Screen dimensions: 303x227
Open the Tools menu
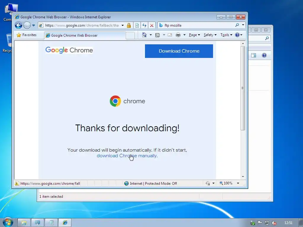tap(226, 35)
